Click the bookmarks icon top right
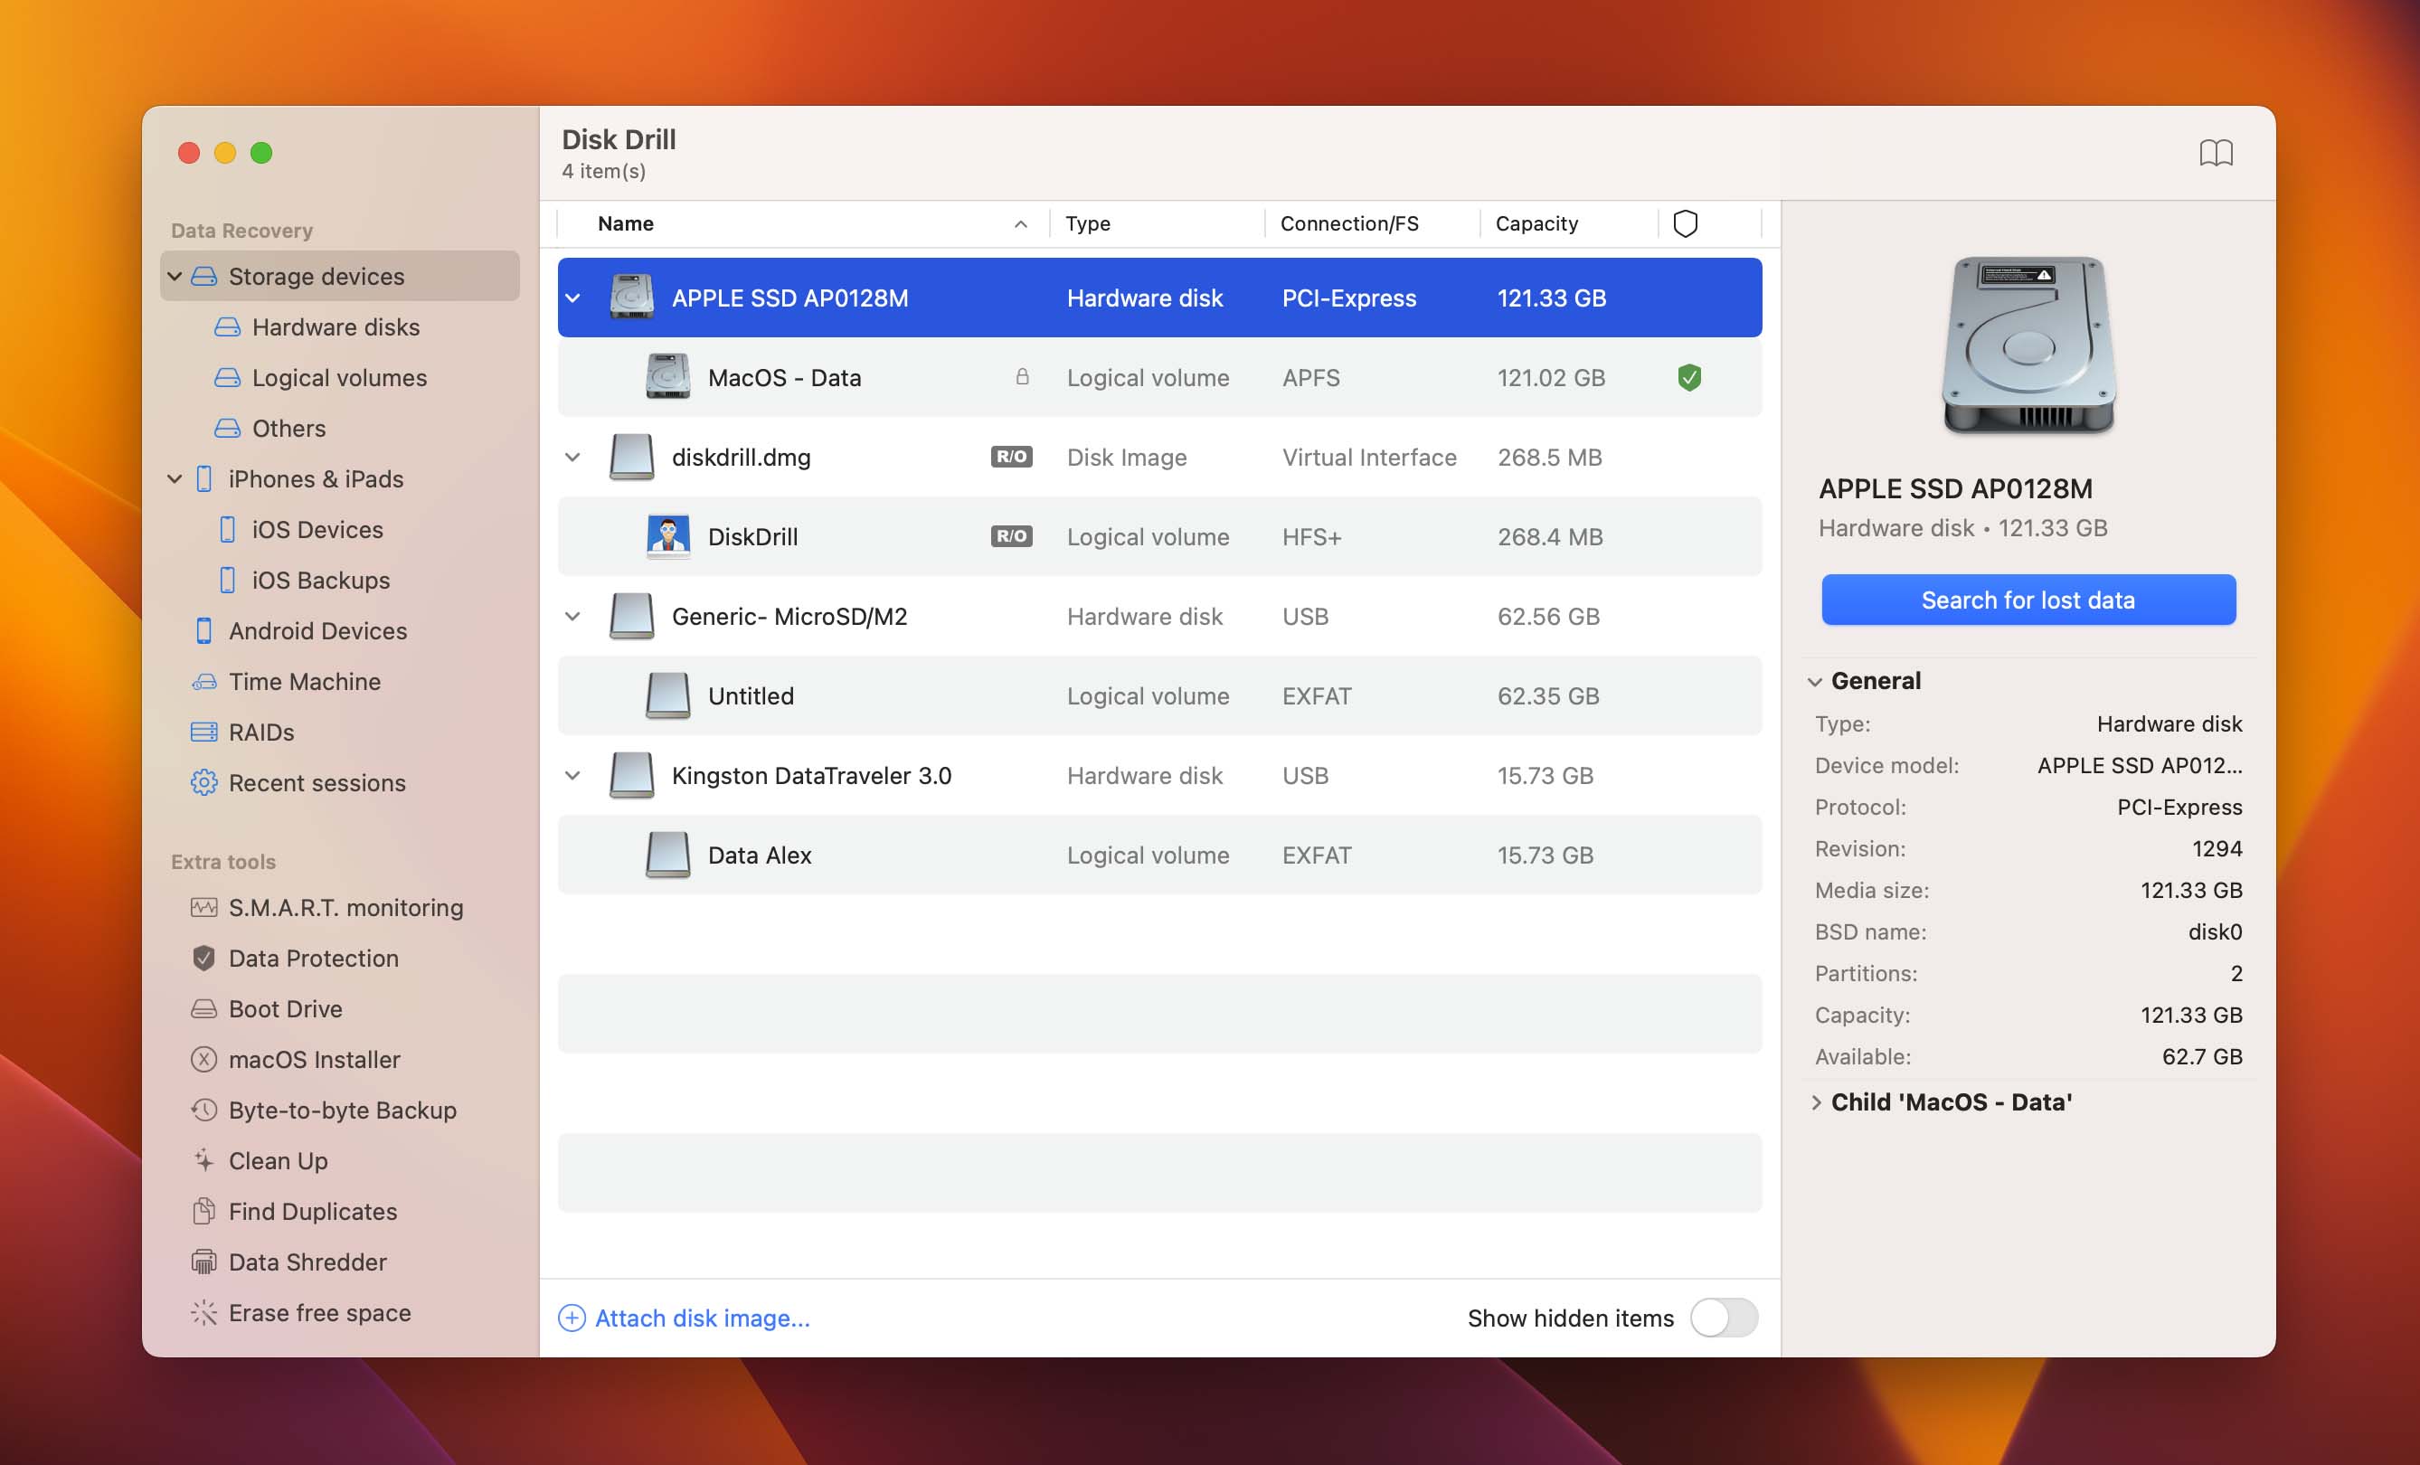Screen dimensions: 2420x1465 [2215, 152]
